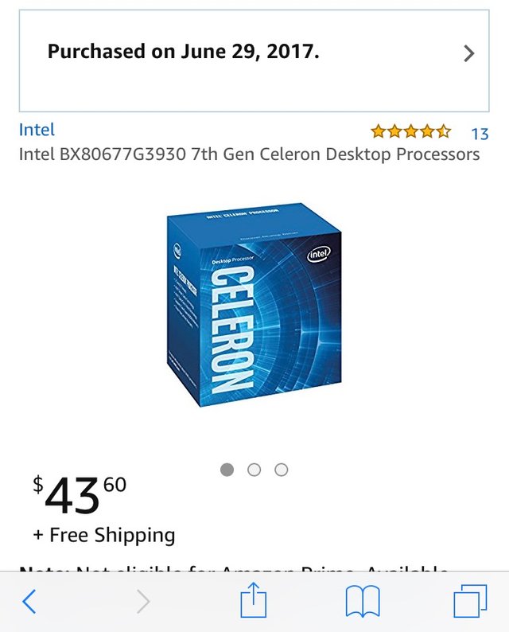Image resolution: width=509 pixels, height=632 pixels.
Task: Open the Safari share sheet icon
Action: tap(253, 600)
